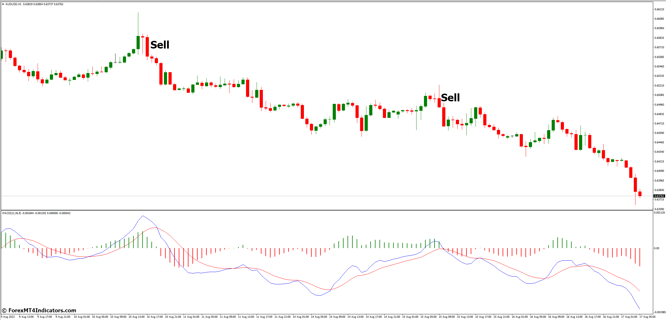Click the MACD scale value 0.001126

click(659, 213)
